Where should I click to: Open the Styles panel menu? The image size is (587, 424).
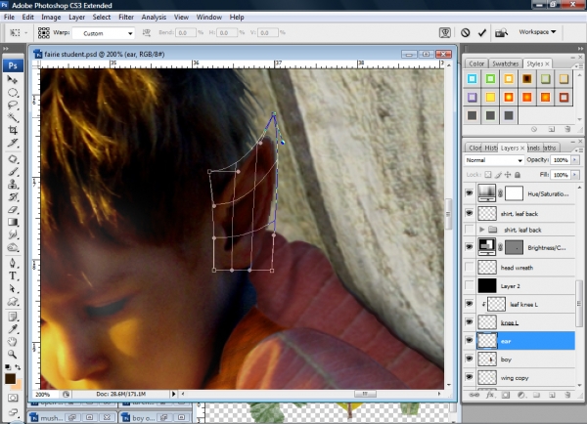tap(580, 66)
